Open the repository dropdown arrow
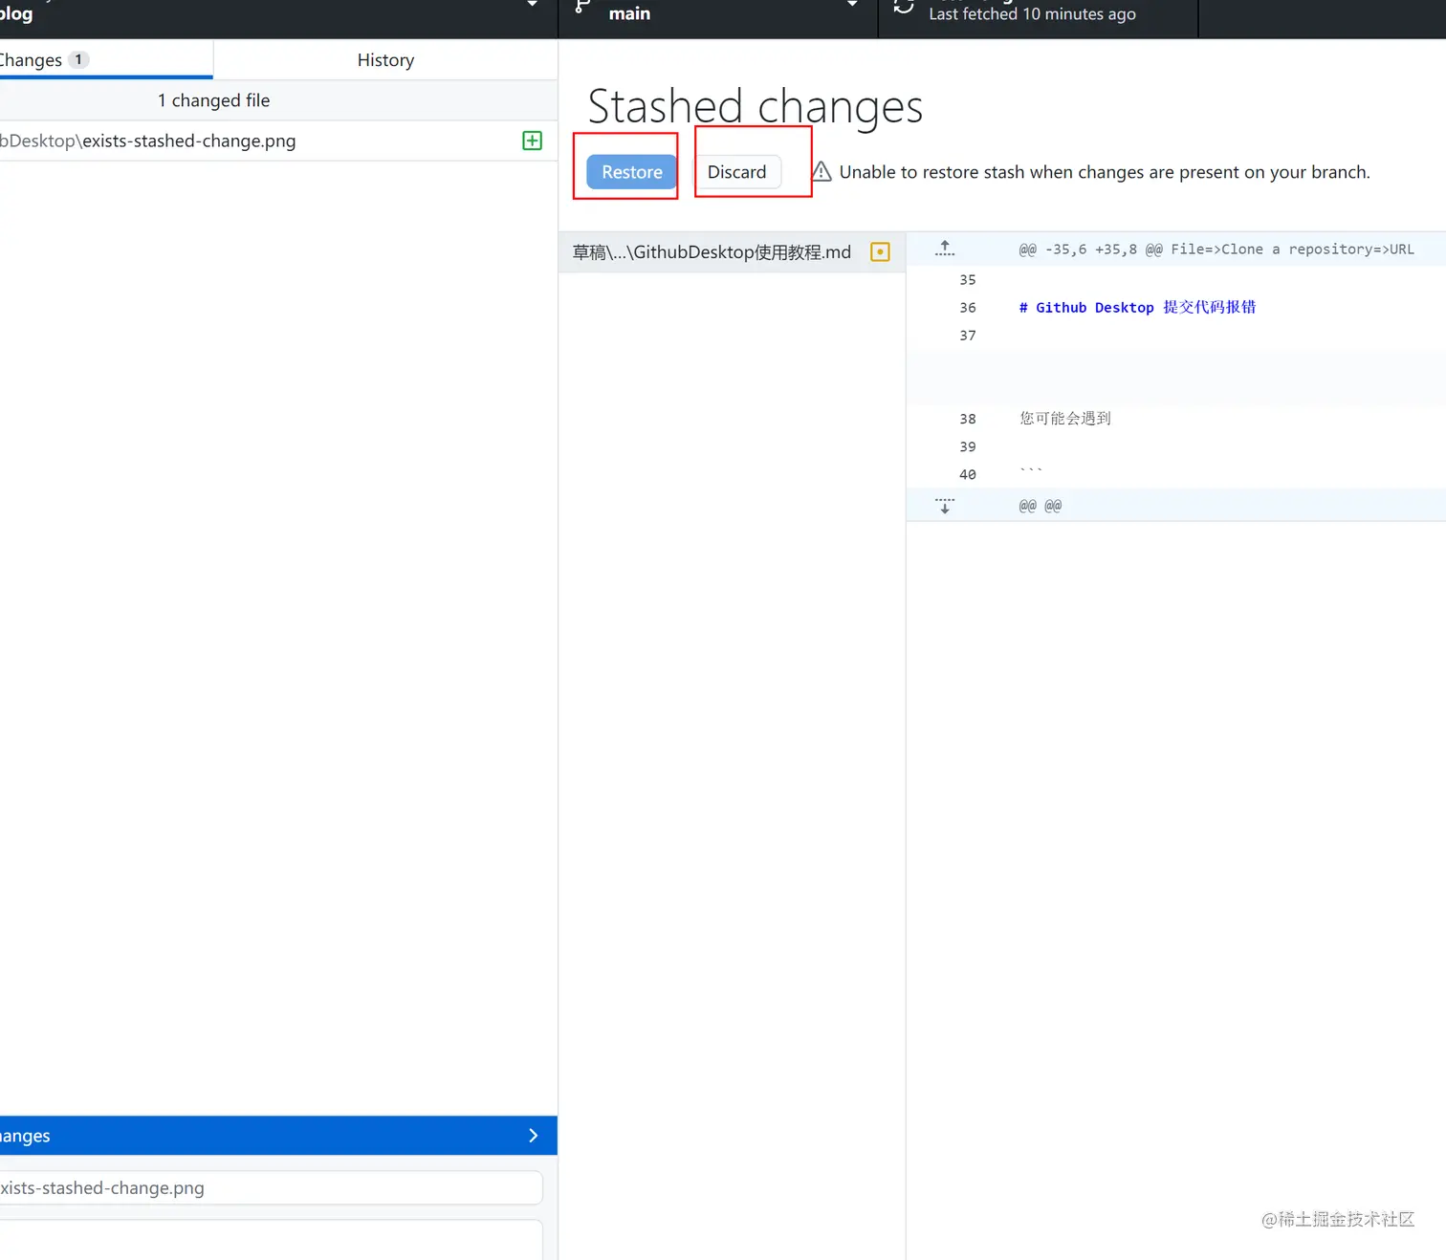 pos(533,6)
